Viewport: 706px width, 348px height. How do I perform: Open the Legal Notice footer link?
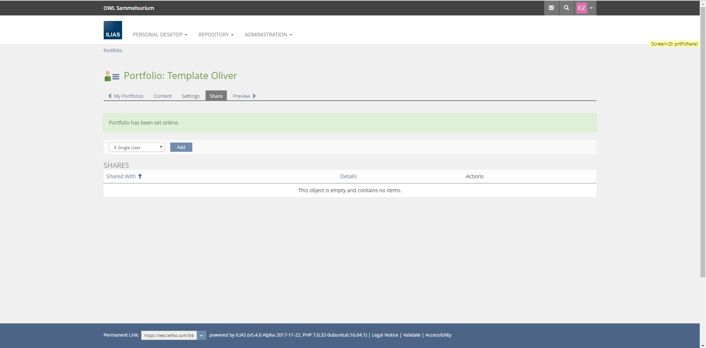point(385,335)
